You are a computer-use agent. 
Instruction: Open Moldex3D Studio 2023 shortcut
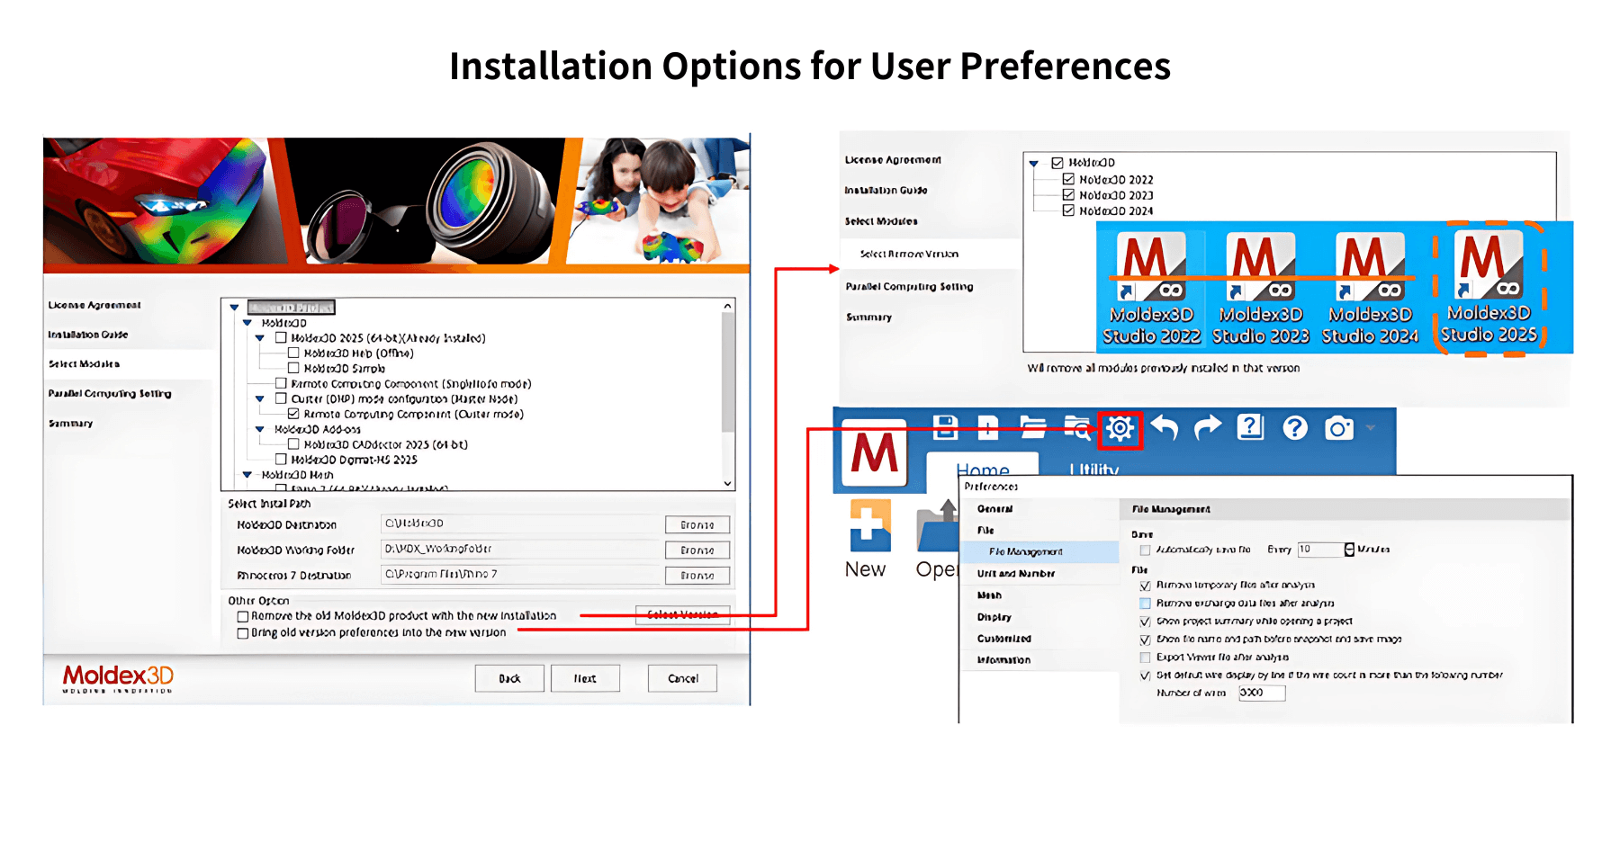click(x=1261, y=288)
